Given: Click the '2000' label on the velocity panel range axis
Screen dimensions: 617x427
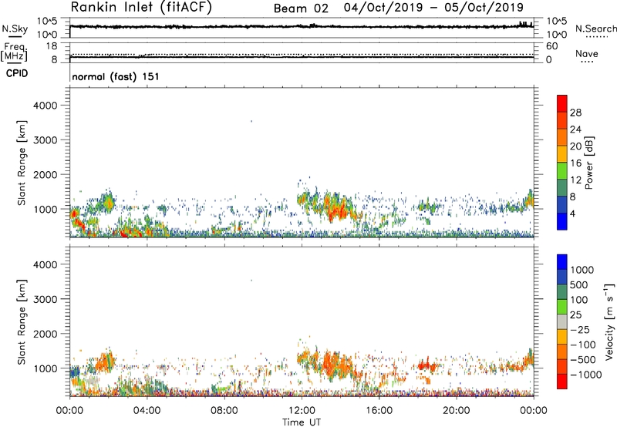Looking at the screenshot, I should (x=46, y=334).
